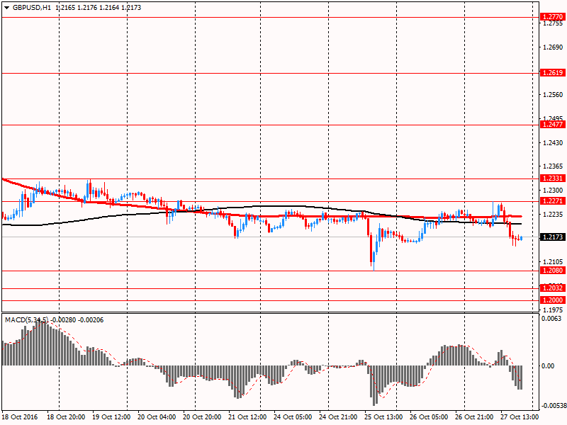Click the 26 Oct 21:00 time axis label
Screen dimensions: 567x425
pyautogui.click(x=474, y=416)
